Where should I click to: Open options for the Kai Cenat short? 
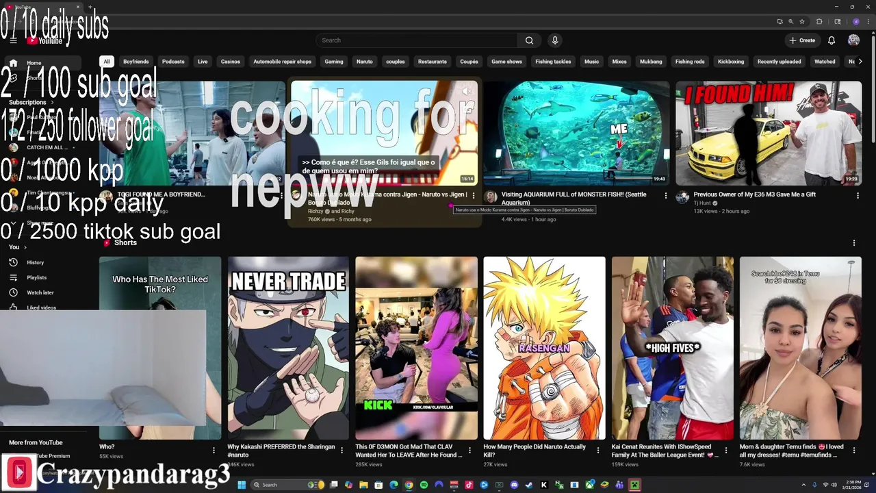(x=725, y=451)
